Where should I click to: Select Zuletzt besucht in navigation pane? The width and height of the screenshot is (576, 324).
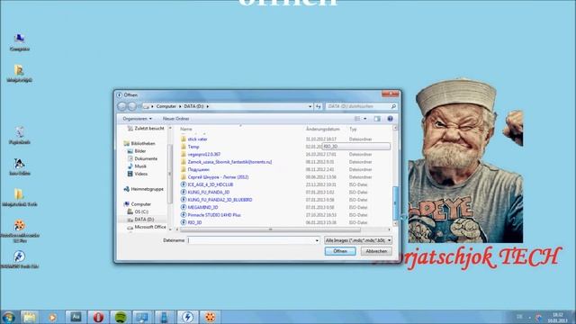pyautogui.click(x=146, y=128)
